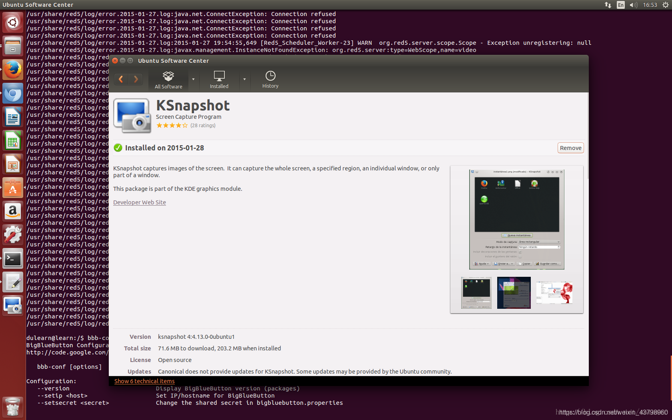Open the network indicator in top panel

click(x=608, y=5)
